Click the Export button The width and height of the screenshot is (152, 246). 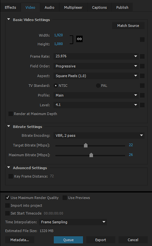coord(101,240)
